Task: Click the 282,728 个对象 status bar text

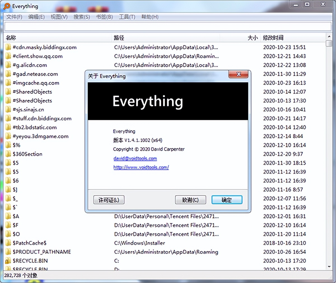Action: [x=21, y=275]
